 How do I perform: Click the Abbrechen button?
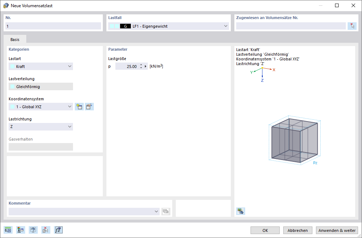coord(298,230)
